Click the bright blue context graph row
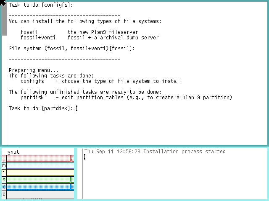 [x=40, y=187]
